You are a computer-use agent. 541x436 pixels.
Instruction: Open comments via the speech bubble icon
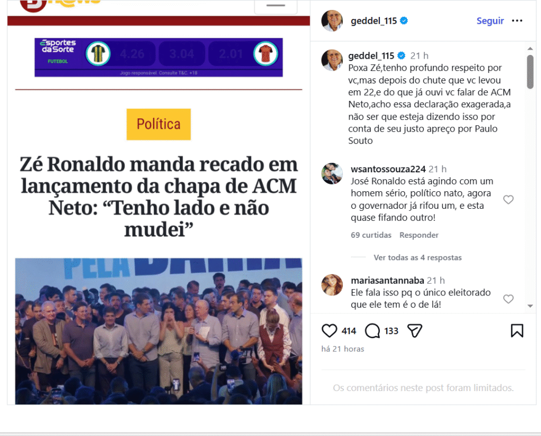point(372,331)
